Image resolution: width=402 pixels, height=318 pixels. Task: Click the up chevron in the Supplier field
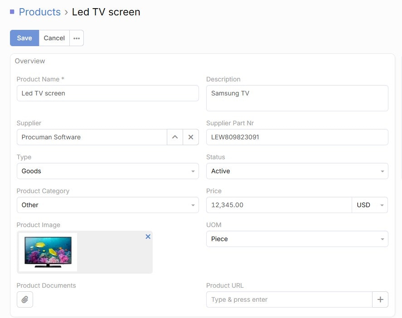pos(175,137)
